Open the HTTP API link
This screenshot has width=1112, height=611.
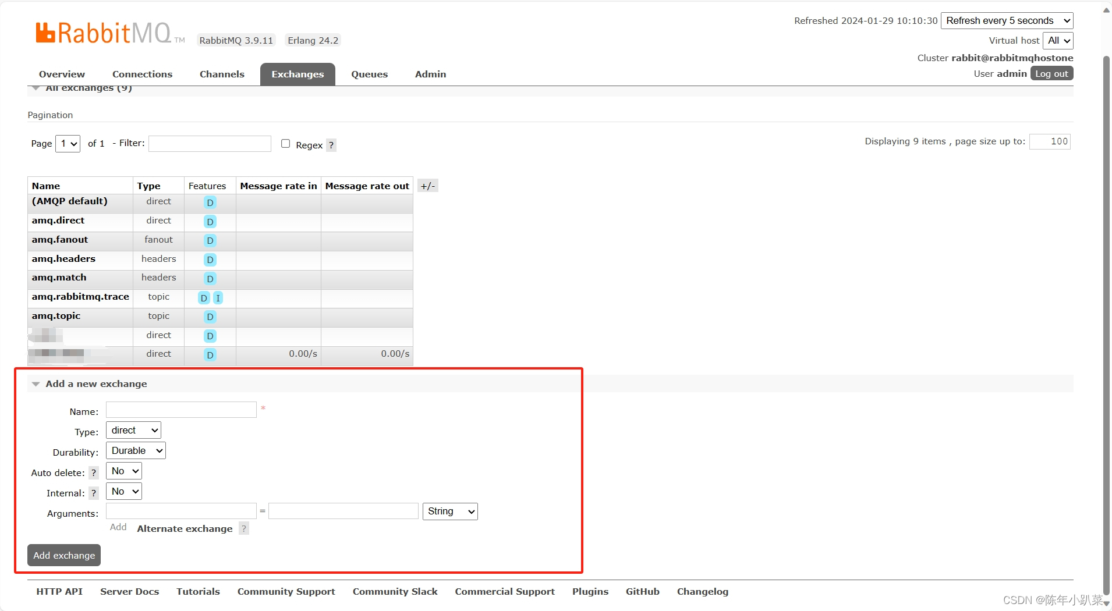(59, 591)
